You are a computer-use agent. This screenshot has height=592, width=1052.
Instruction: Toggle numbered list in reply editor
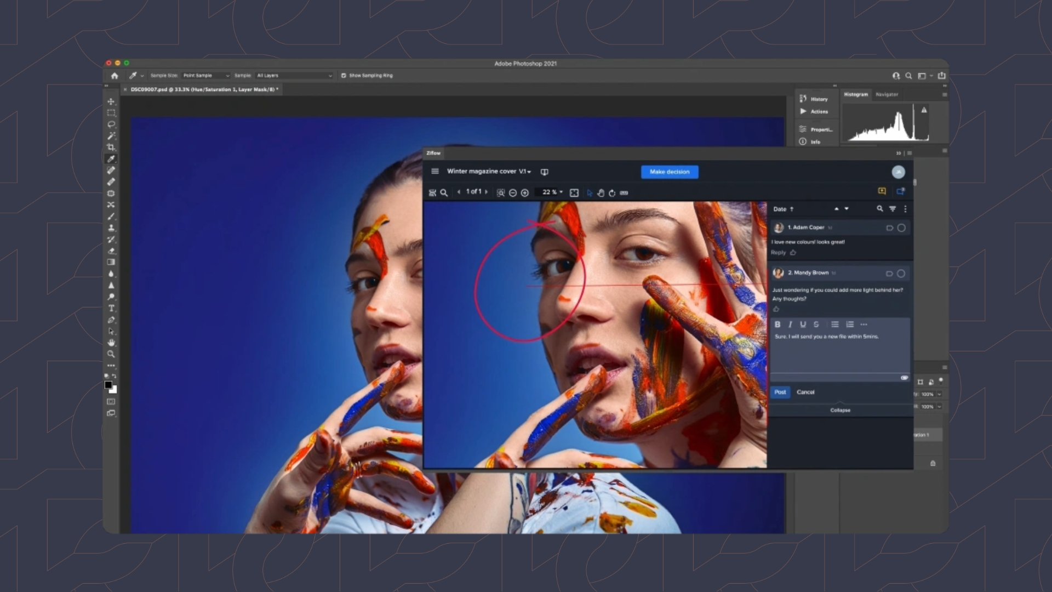point(850,325)
